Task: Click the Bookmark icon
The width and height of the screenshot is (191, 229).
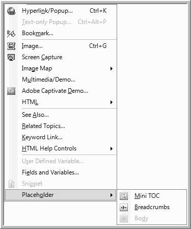Action: pyautogui.click(x=11, y=34)
